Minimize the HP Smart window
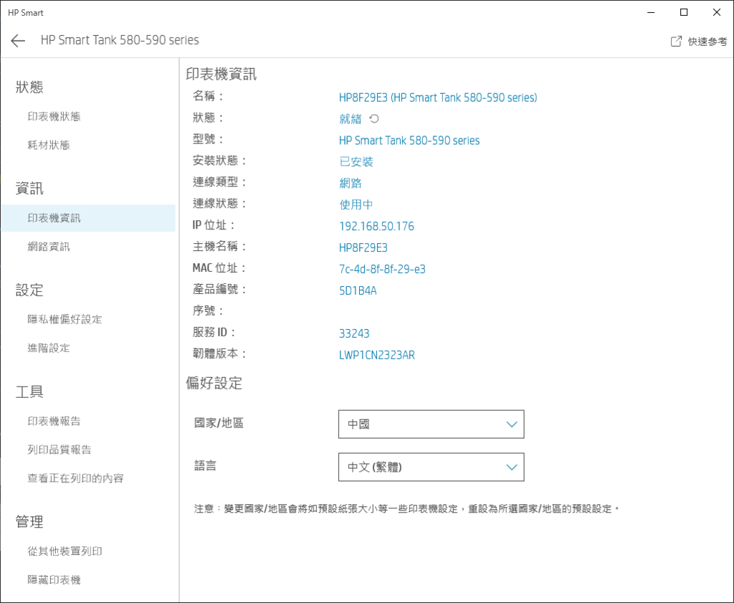 [651, 13]
